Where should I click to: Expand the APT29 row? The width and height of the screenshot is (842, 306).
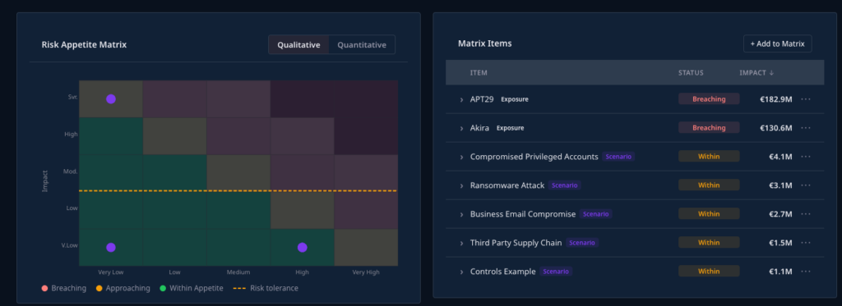pyautogui.click(x=461, y=100)
